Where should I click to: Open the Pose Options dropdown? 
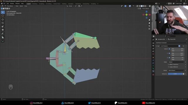146,8
